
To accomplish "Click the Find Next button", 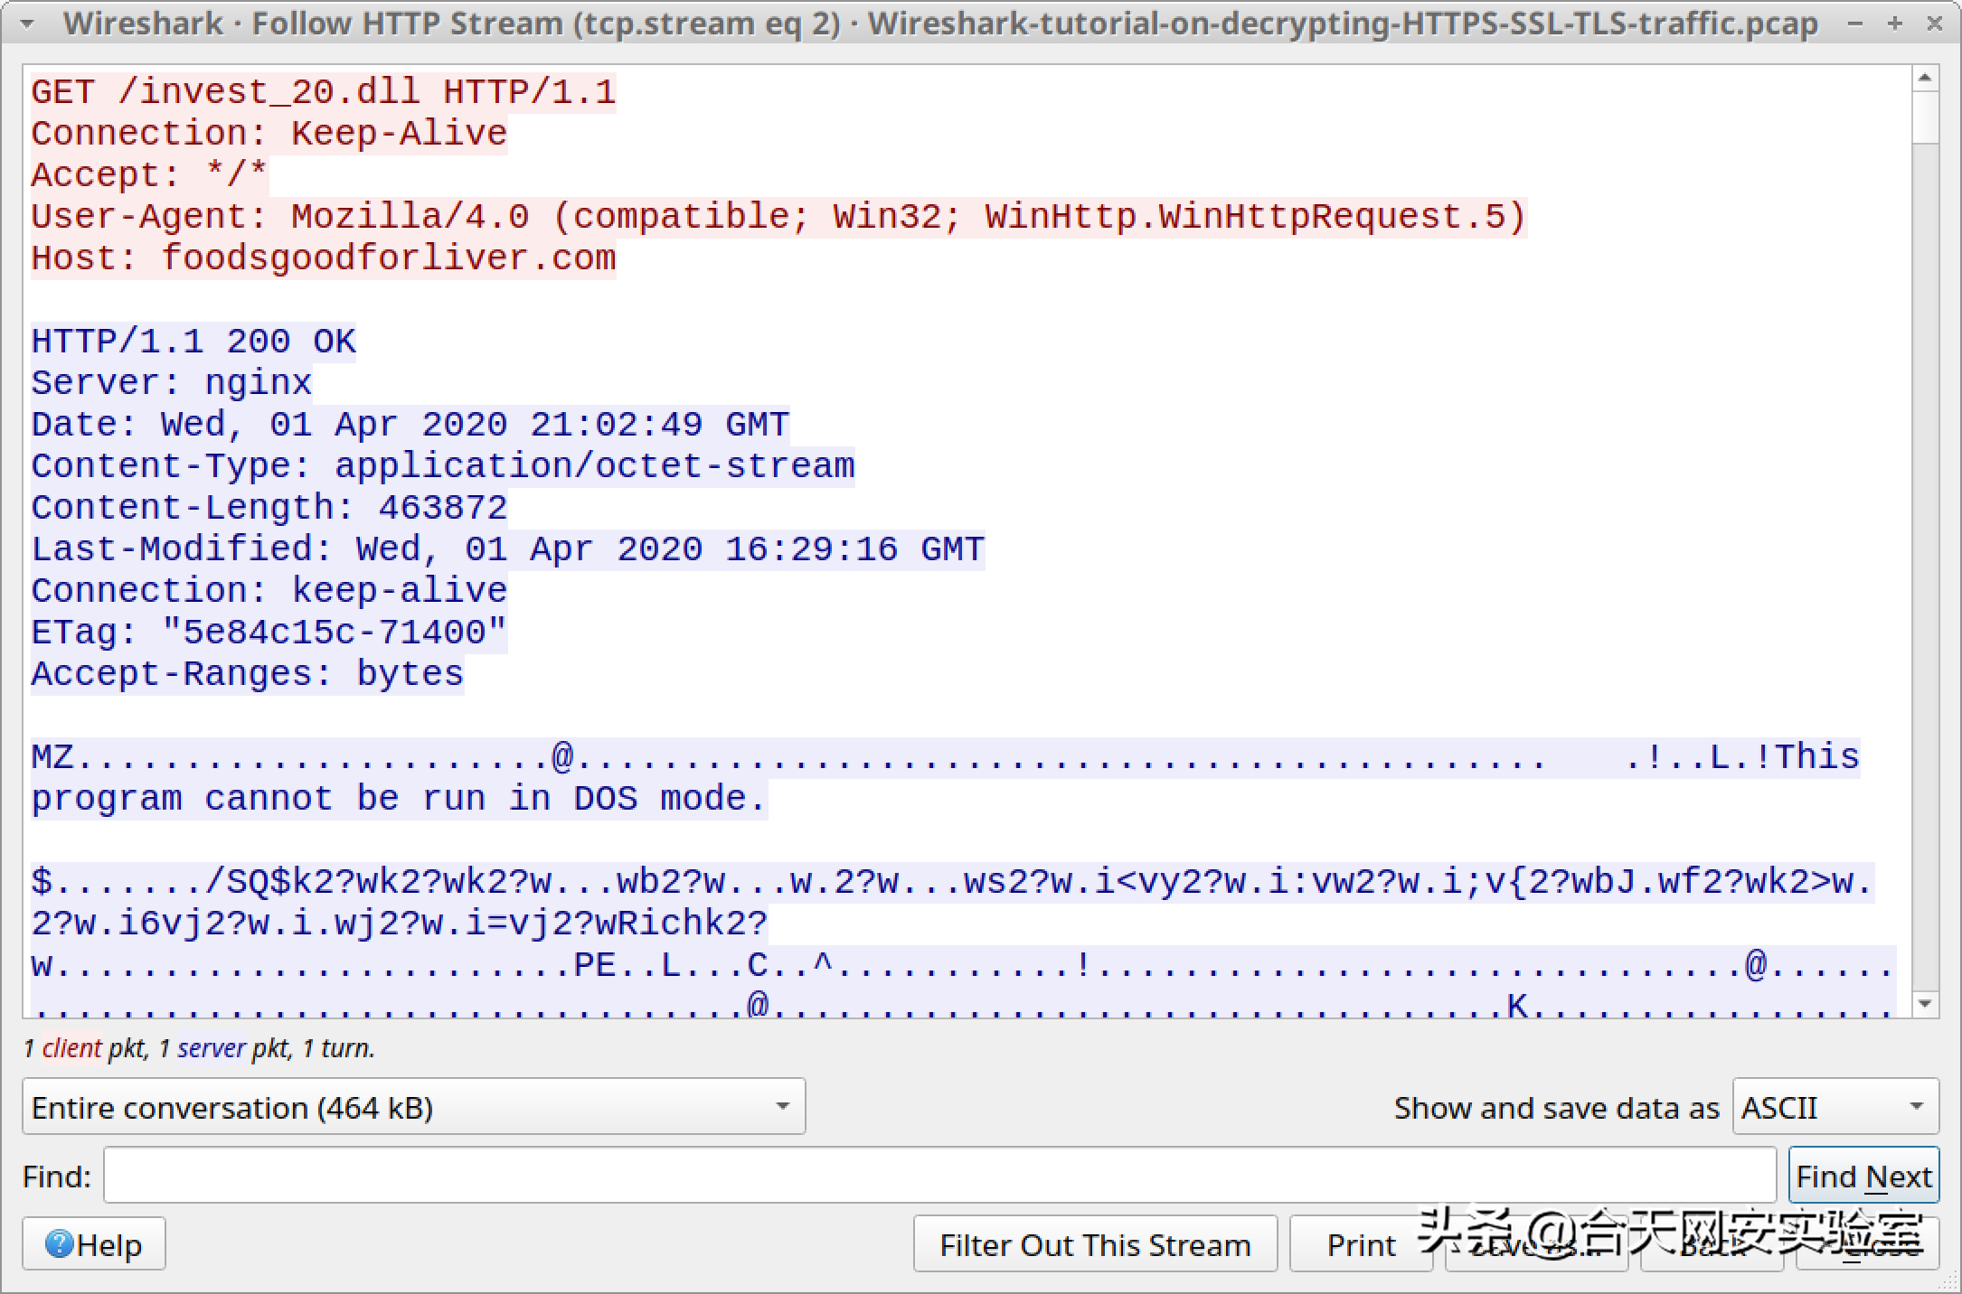I will pos(1861,1174).
